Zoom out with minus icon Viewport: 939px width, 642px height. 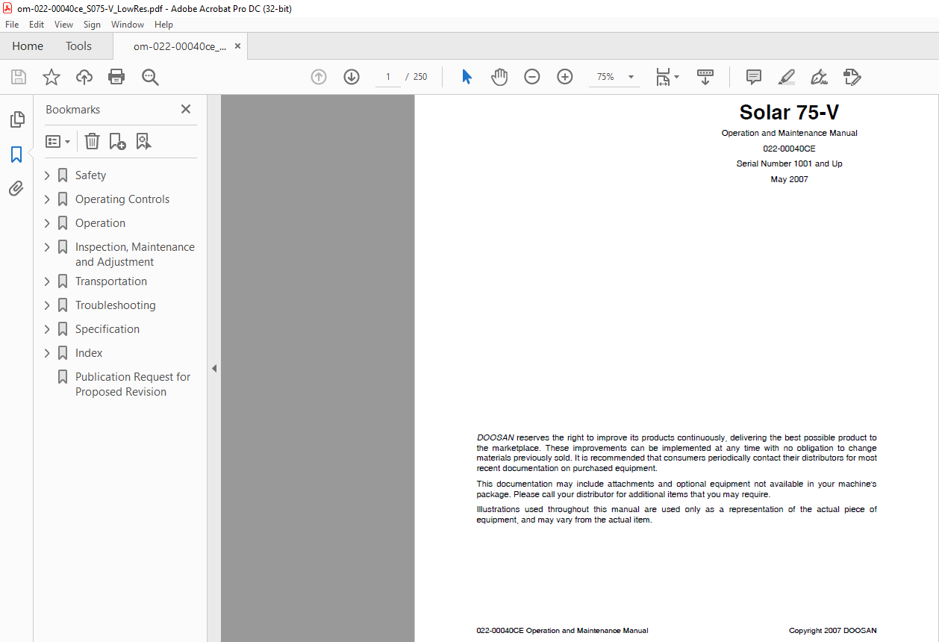pyautogui.click(x=532, y=77)
